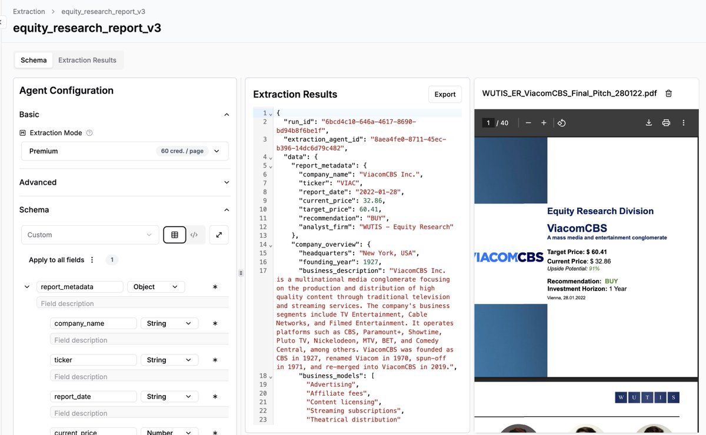Edit report_metadata field name
This screenshot has height=435, width=706.
[79, 287]
